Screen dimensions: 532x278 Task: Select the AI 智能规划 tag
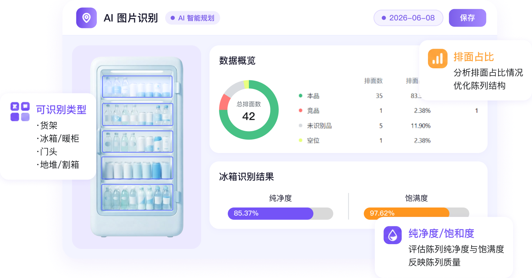192,18
